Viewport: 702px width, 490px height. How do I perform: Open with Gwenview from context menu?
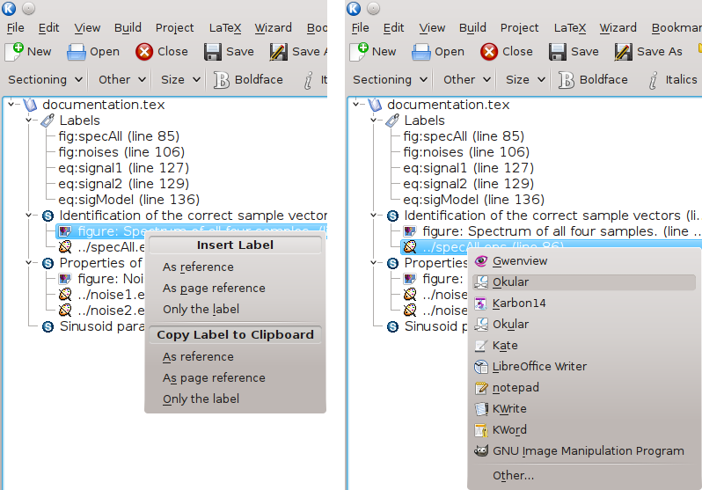pyautogui.click(x=584, y=261)
